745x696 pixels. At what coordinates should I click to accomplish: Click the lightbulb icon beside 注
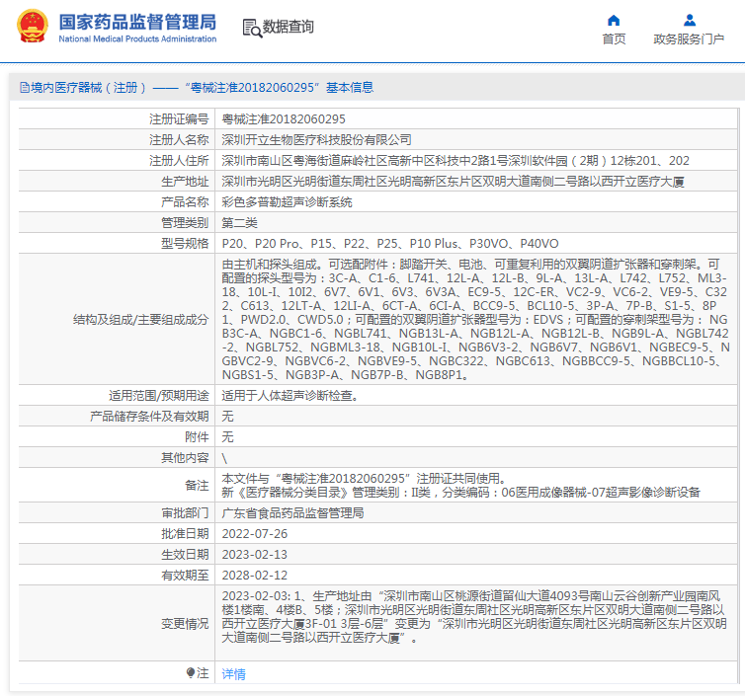coord(191,672)
